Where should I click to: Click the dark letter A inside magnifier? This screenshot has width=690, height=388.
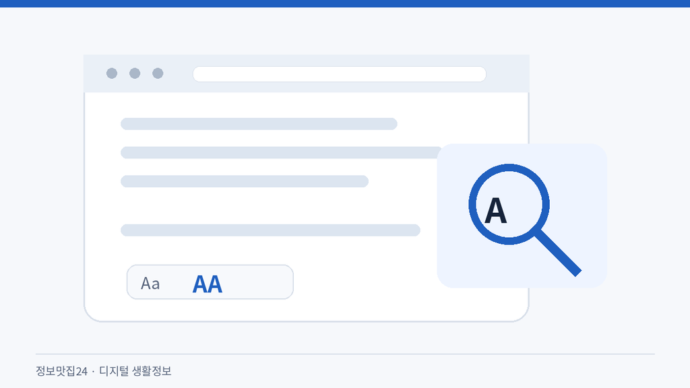(x=495, y=211)
